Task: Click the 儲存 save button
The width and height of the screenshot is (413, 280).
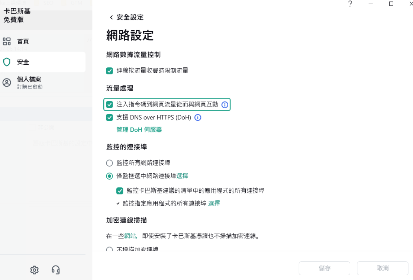Action: click(324, 268)
